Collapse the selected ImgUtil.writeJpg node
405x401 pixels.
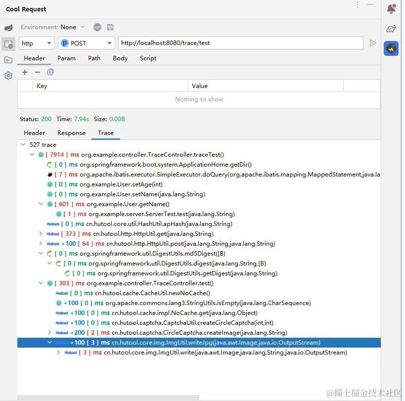[50, 342]
